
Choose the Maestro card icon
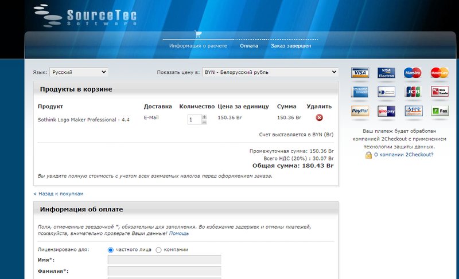(413, 73)
